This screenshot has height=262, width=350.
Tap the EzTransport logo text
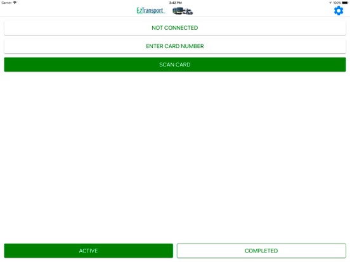pyautogui.click(x=151, y=11)
